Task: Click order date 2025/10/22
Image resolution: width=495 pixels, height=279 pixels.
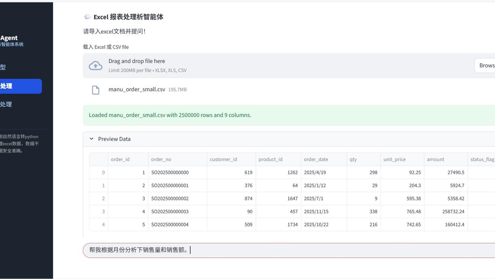Action: tap(324, 224)
